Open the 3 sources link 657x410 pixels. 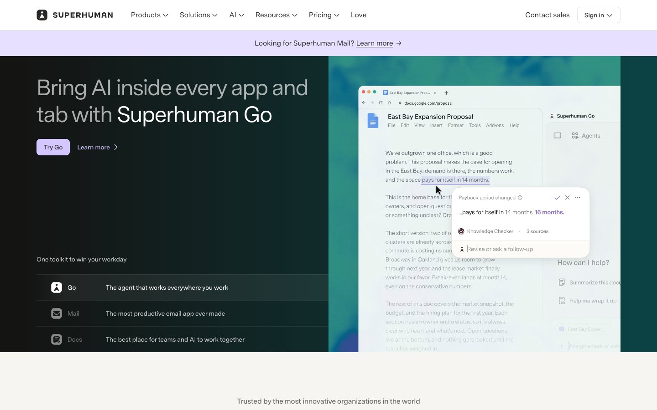(537, 231)
